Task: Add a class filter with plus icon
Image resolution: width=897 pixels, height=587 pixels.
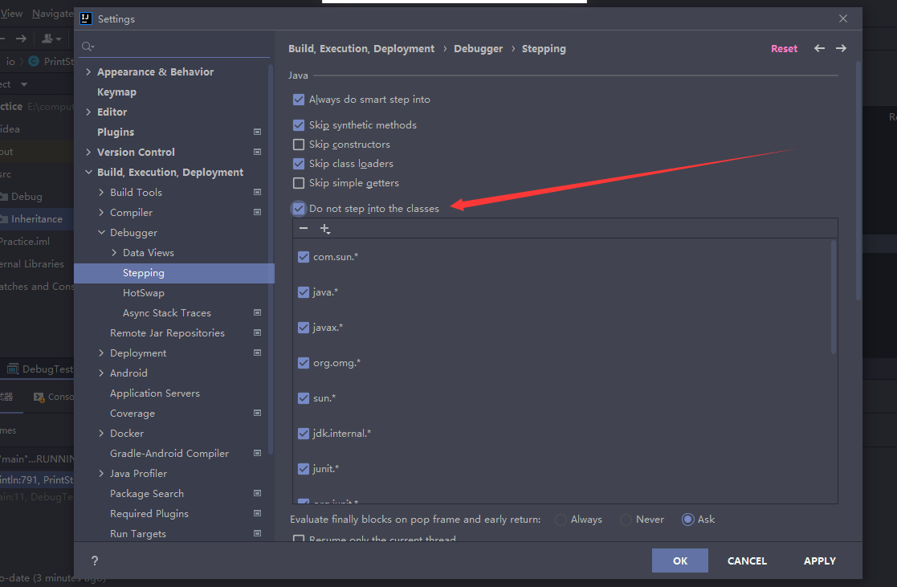Action: (325, 229)
